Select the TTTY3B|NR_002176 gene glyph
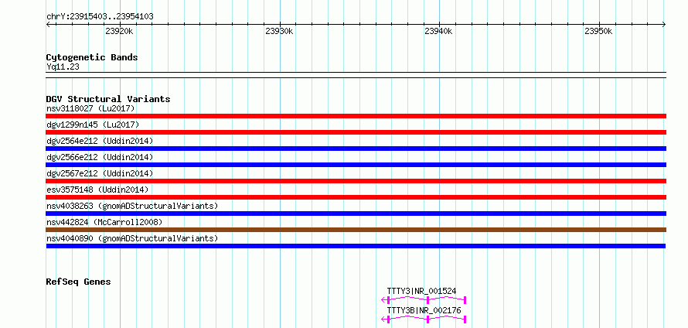 point(424,319)
